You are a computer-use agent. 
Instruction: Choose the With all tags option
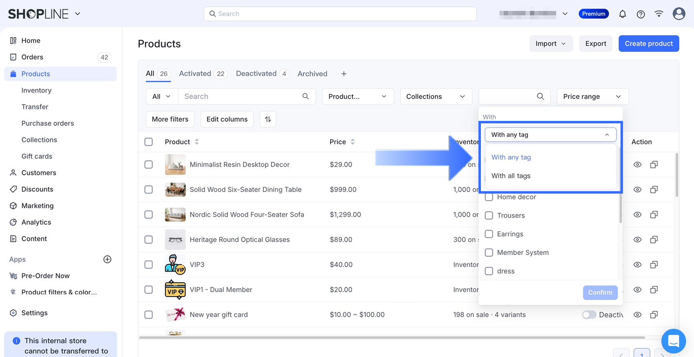point(511,176)
